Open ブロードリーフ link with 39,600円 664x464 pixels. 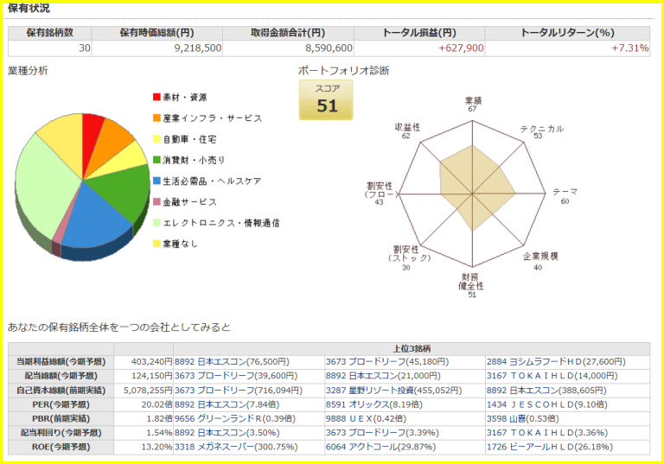coord(236,376)
